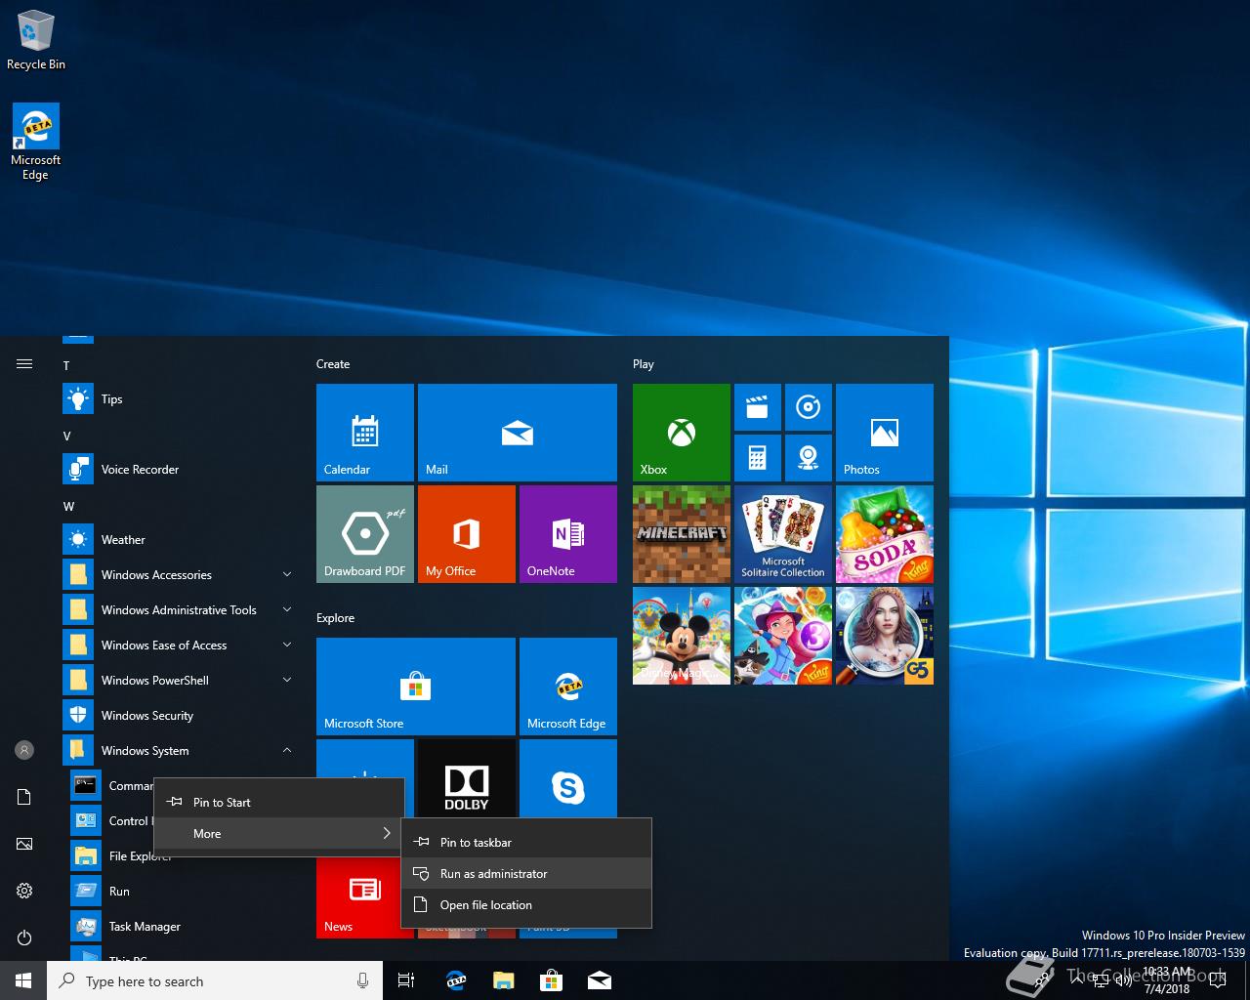Image resolution: width=1250 pixels, height=1000 pixels.
Task: Open File Explorer from taskbar
Action: [504, 980]
